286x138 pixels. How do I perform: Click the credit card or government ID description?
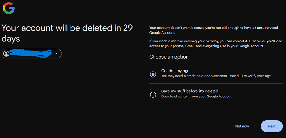(x=216, y=76)
